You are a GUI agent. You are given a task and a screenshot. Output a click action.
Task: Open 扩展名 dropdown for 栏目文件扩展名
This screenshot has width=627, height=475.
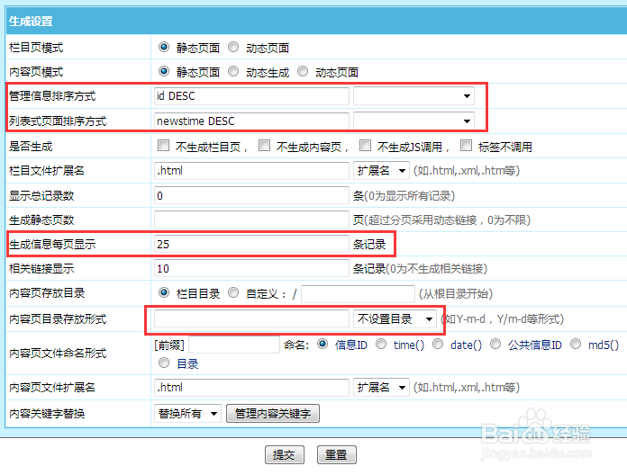[x=381, y=170]
